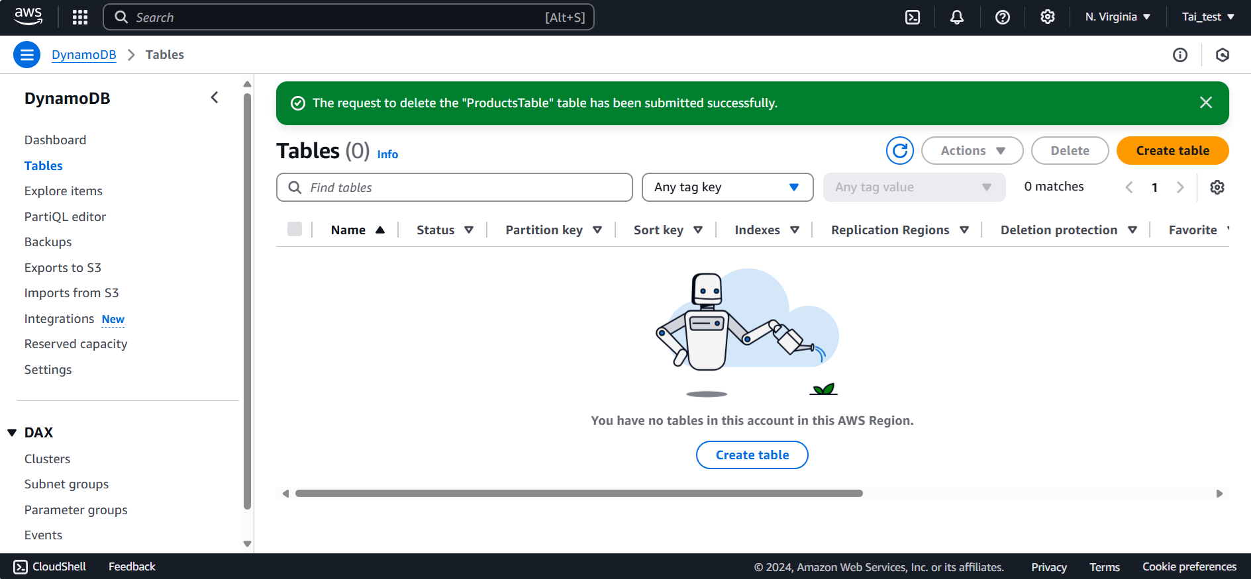Open the help question mark icon
The height and width of the screenshot is (579, 1251).
tap(1003, 17)
